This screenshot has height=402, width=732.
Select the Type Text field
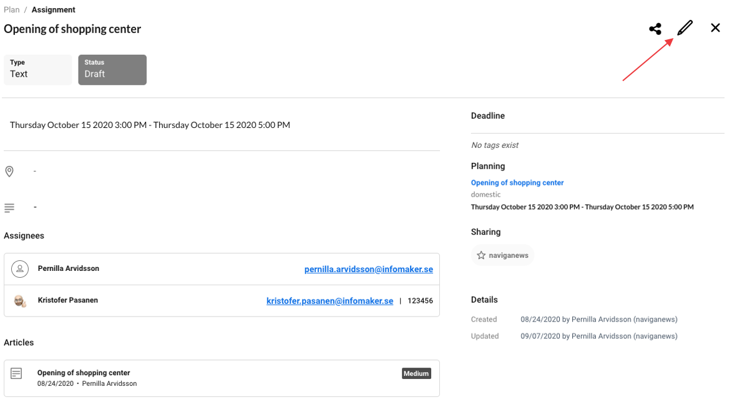pos(38,69)
